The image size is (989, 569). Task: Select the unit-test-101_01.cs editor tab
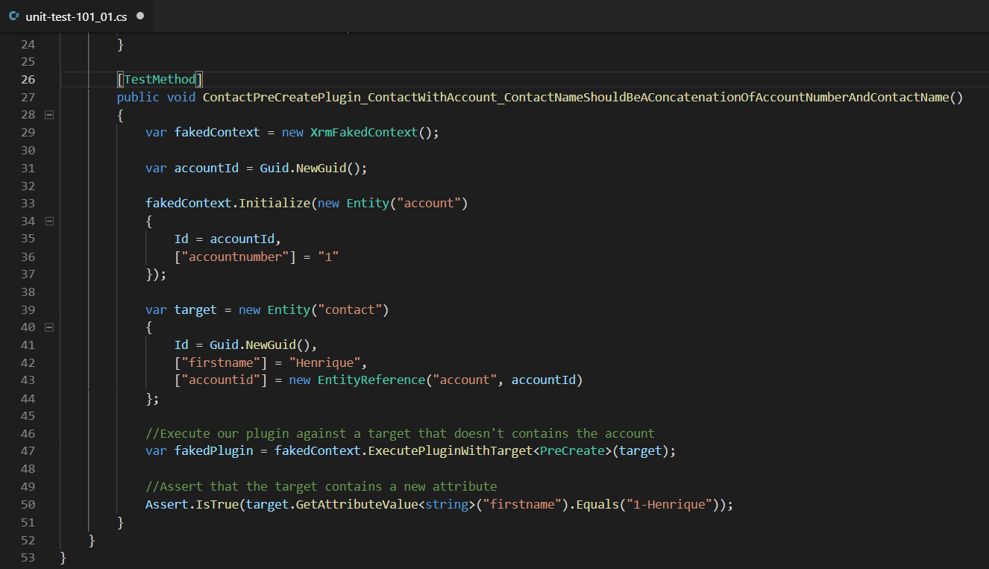point(77,16)
